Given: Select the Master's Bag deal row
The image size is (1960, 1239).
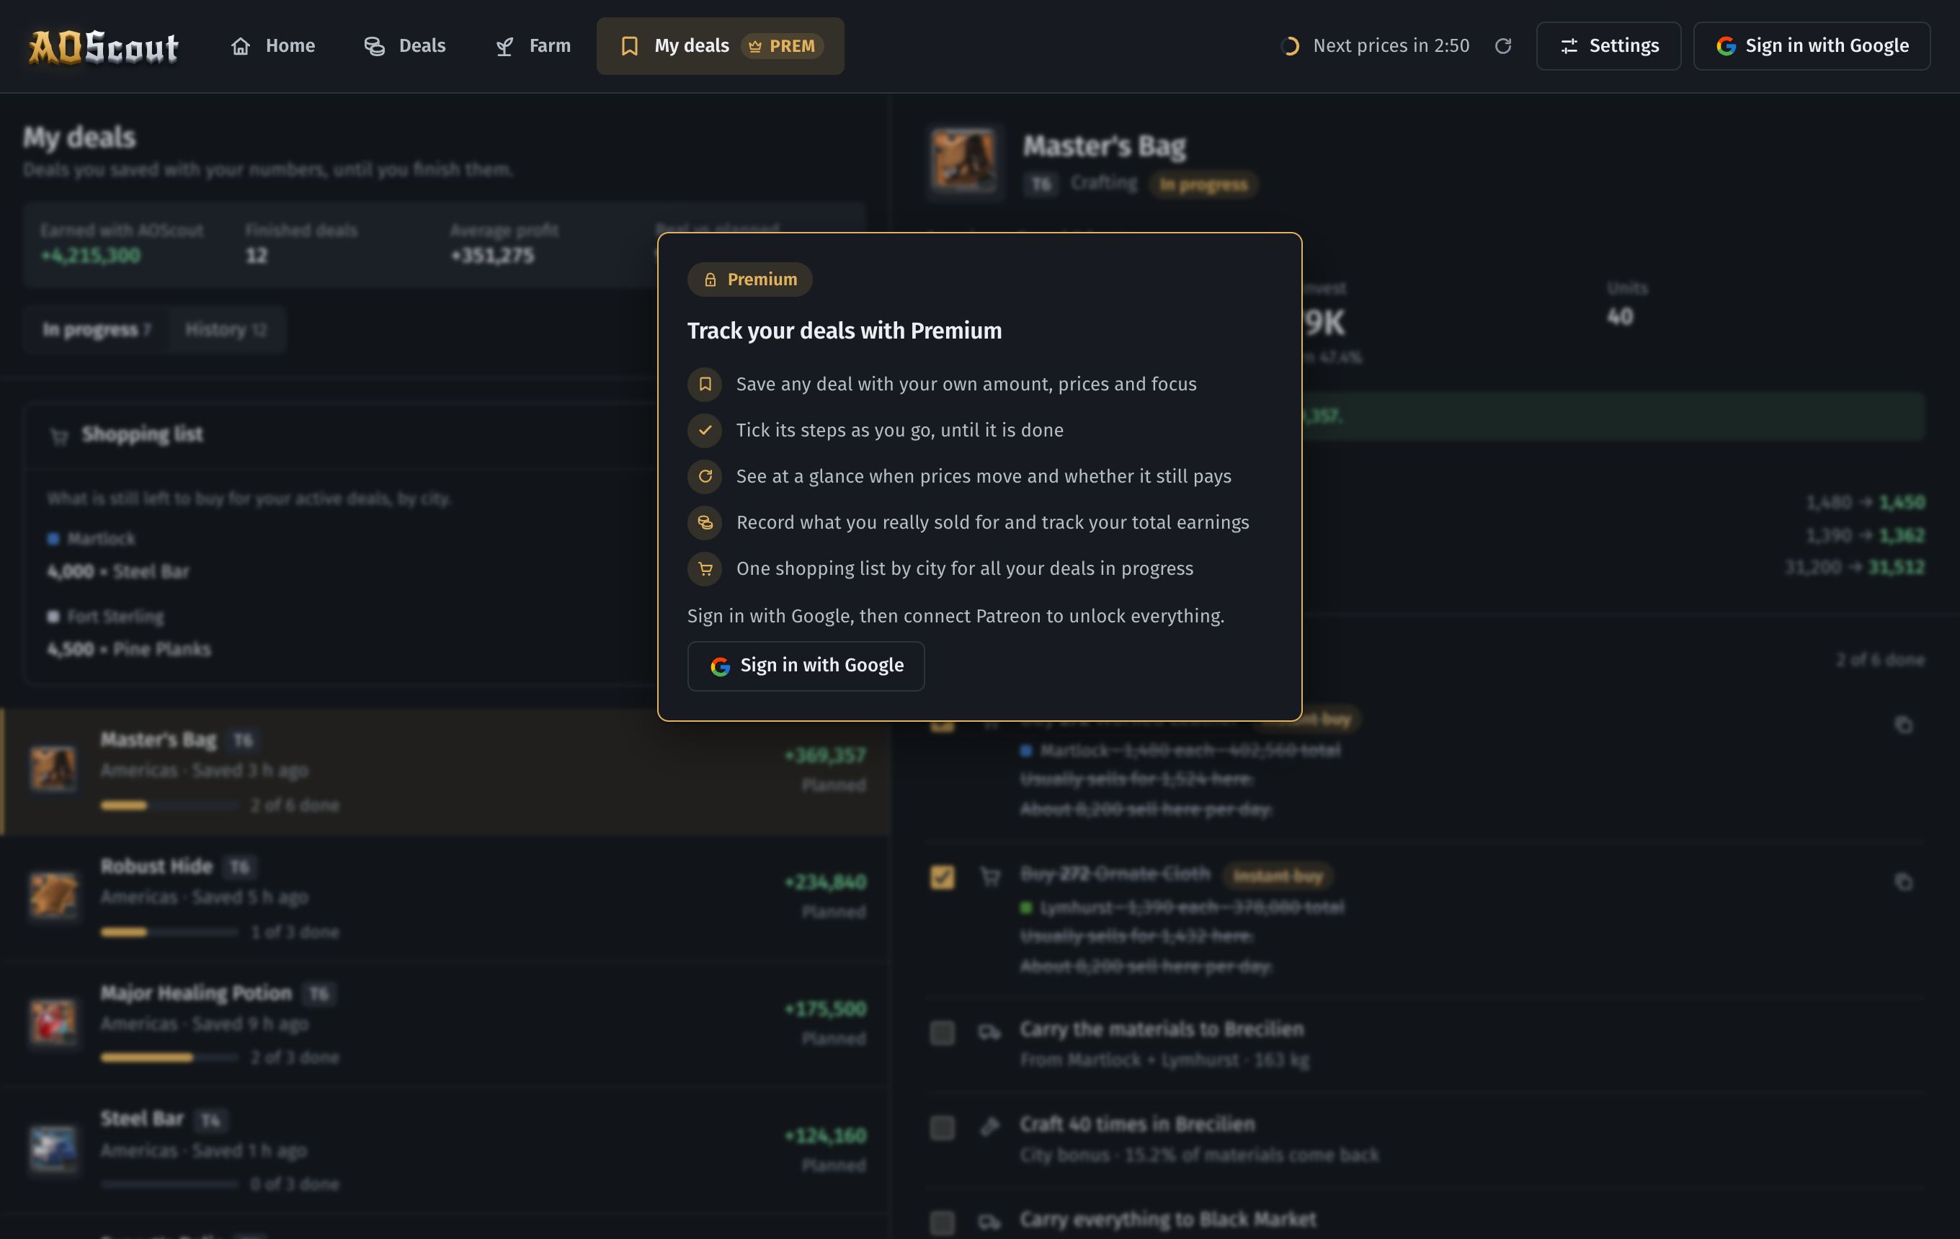Looking at the screenshot, I should 446,772.
